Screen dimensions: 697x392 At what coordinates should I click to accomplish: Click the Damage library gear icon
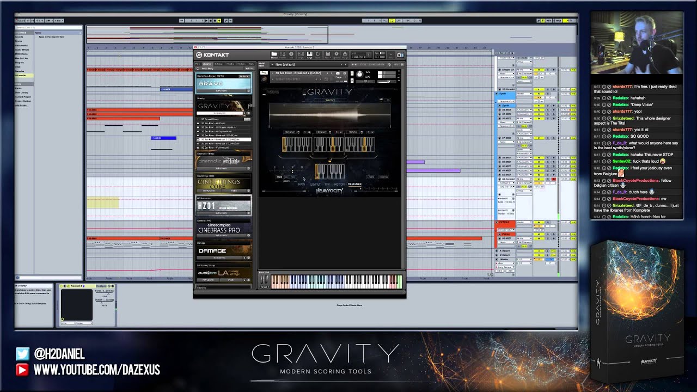(x=248, y=258)
